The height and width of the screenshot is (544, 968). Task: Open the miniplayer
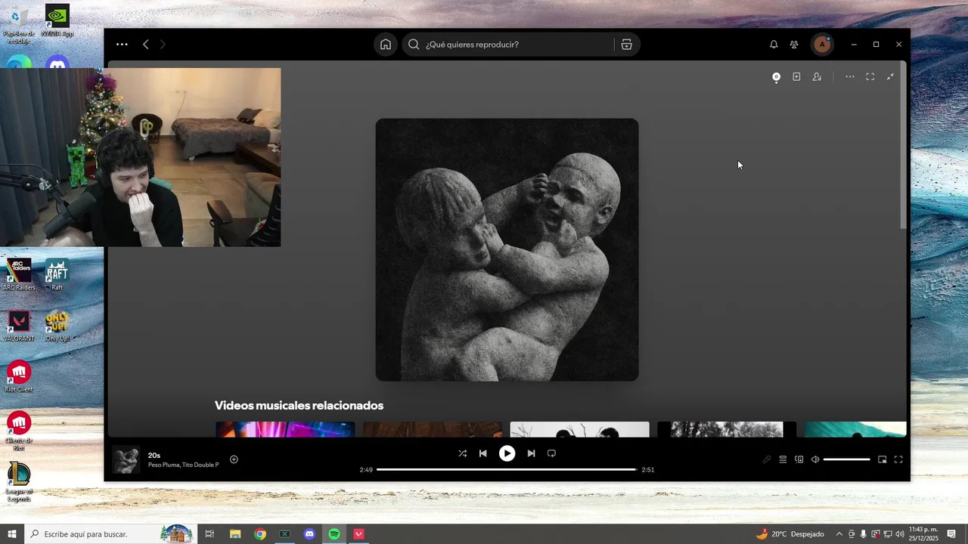coord(882,459)
